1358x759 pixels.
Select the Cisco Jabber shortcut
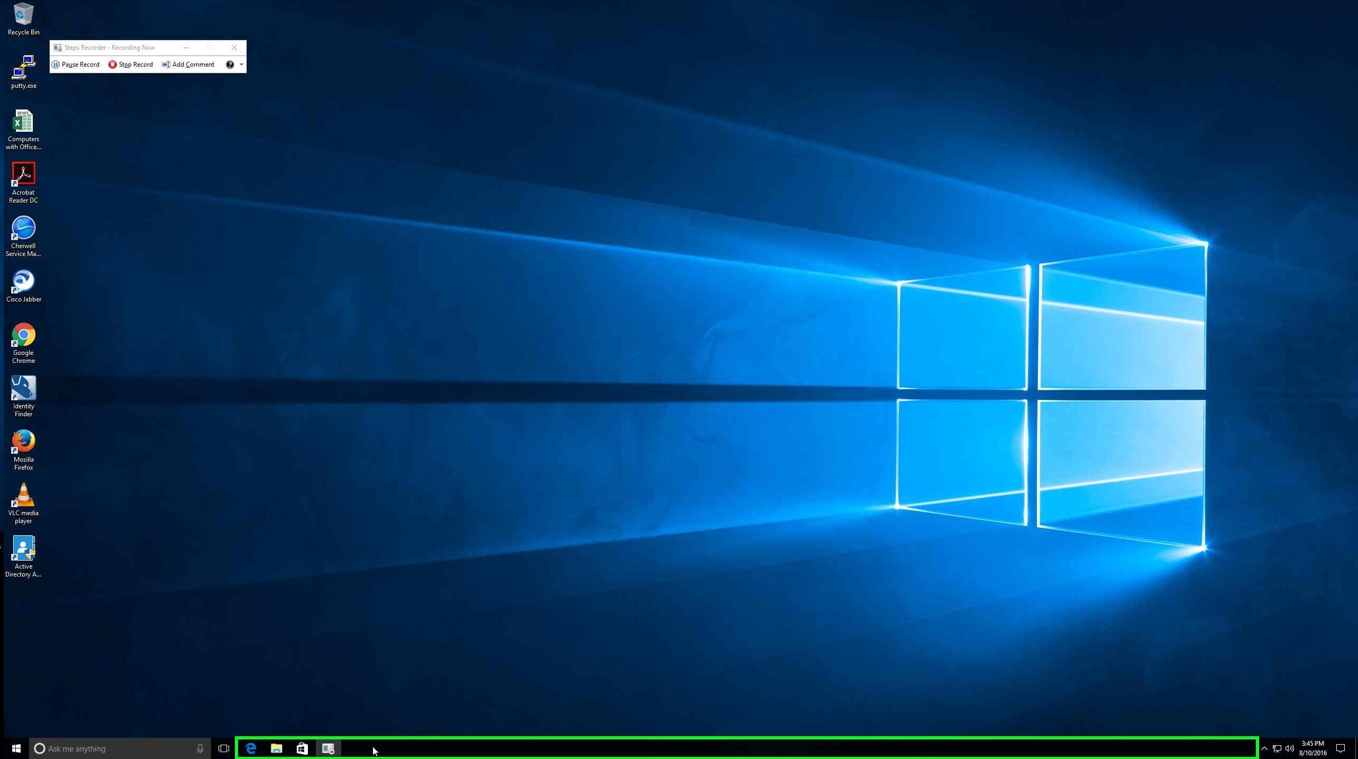pos(23,286)
